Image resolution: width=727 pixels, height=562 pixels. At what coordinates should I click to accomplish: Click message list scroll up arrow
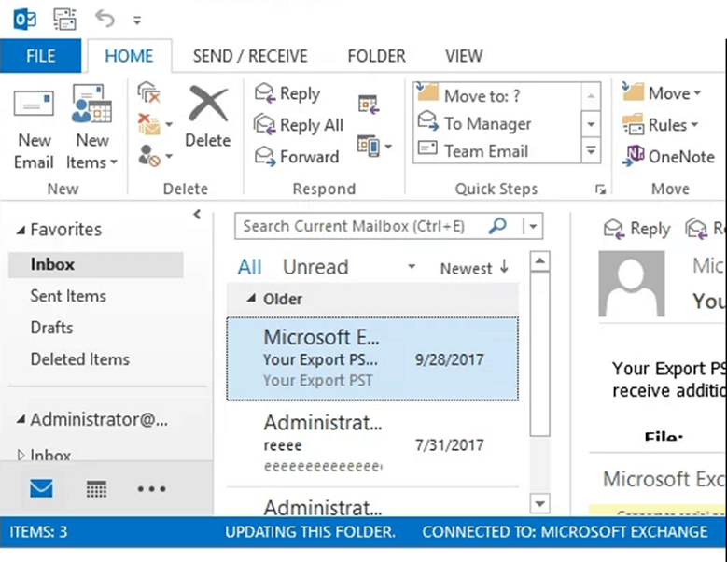(539, 261)
